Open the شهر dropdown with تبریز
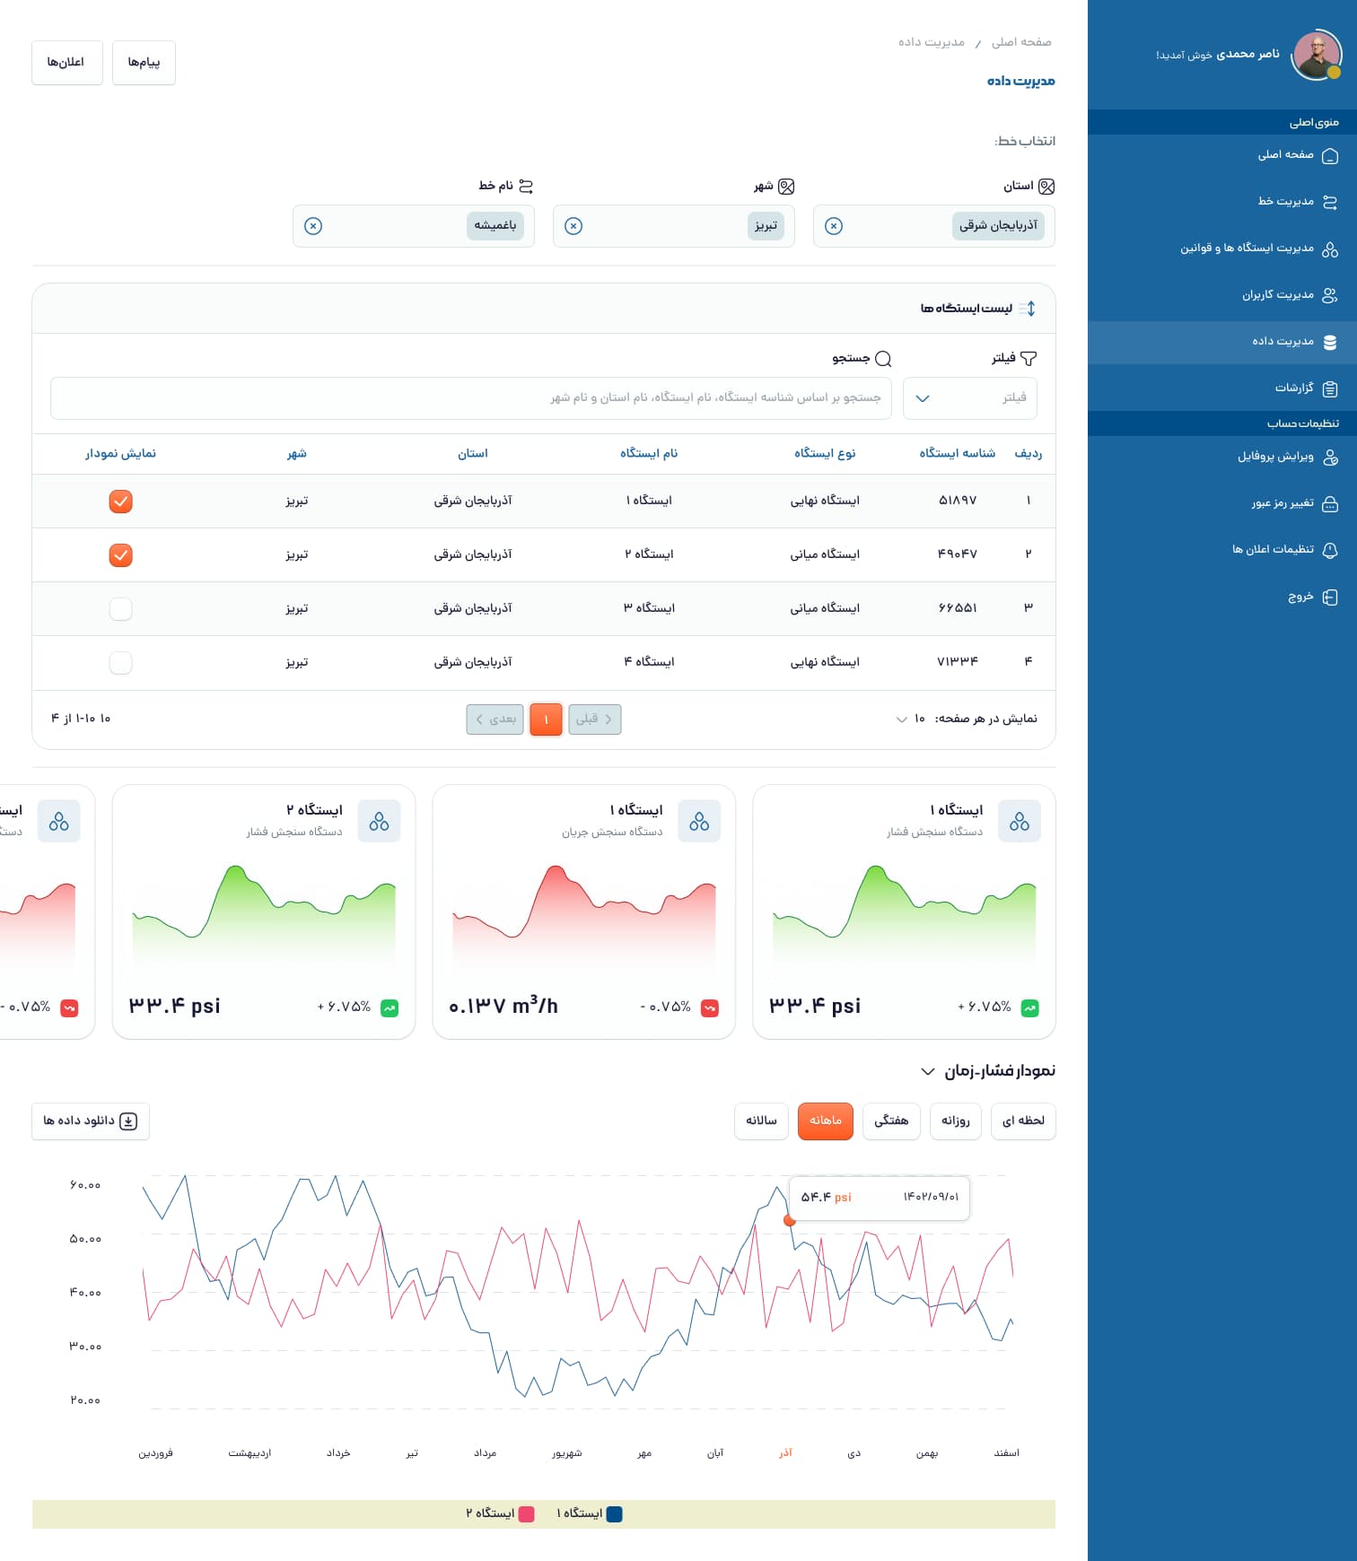This screenshot has width=1357, height=1561. point(674,226)
